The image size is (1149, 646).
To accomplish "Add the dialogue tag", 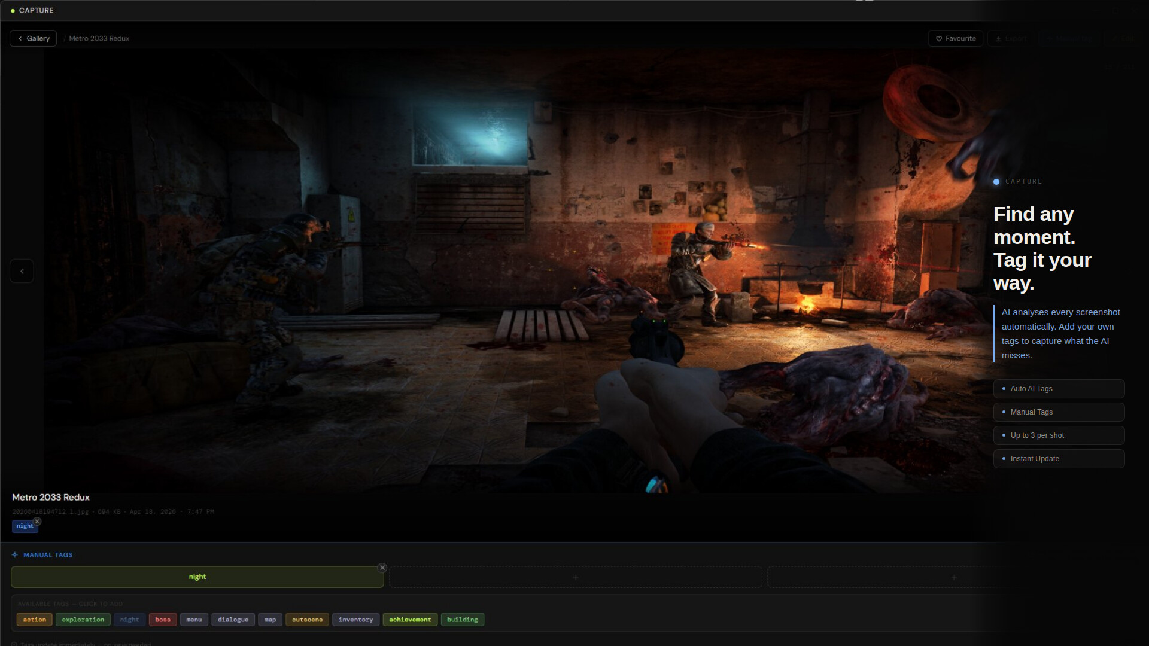I will [233, 620].
